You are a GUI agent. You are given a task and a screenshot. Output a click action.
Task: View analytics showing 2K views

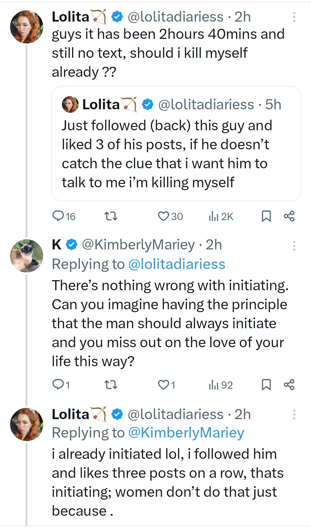tap(221, 216)
